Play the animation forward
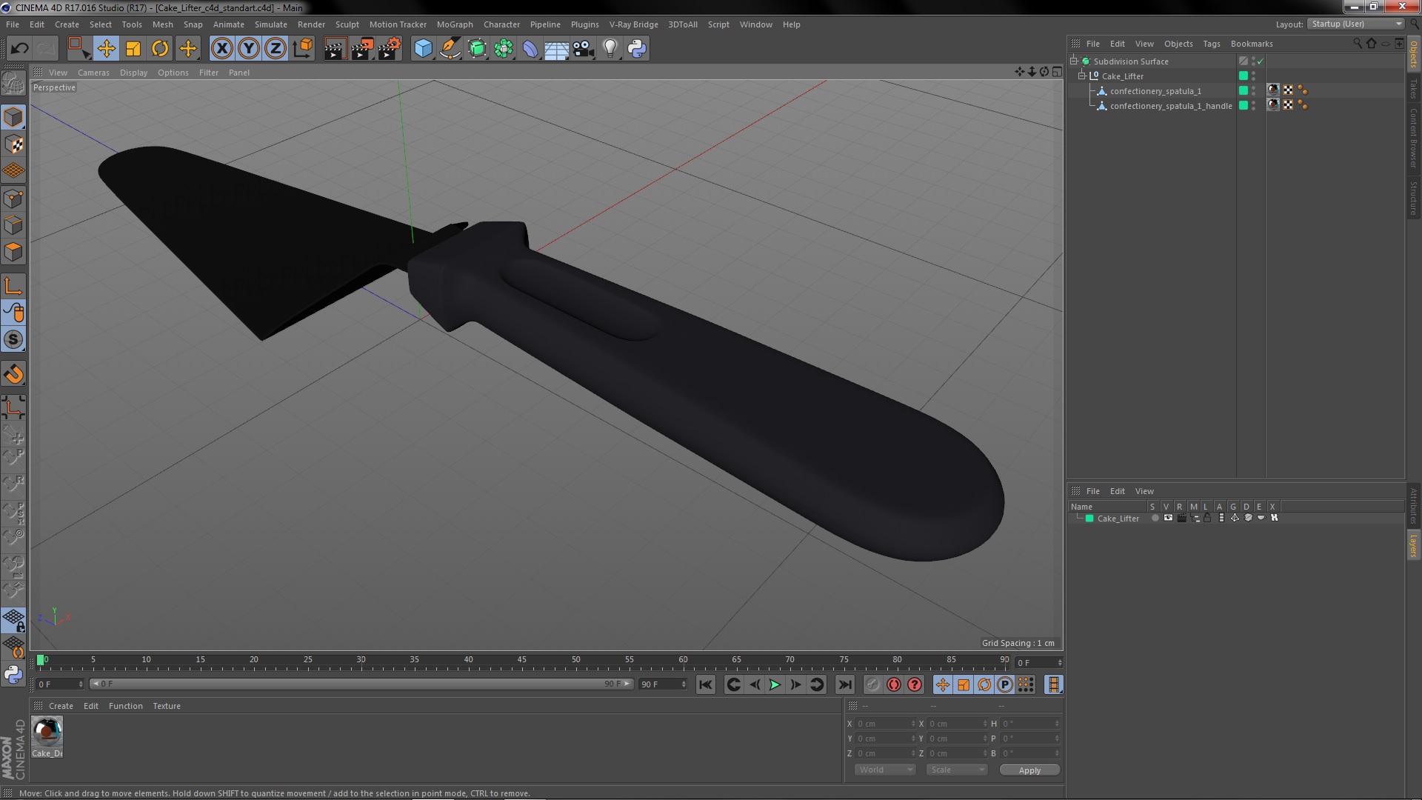This screenshot has height=800, width=1422. tap(775, 684)
